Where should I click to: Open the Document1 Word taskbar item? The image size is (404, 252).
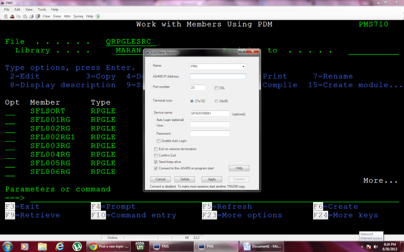262,246
